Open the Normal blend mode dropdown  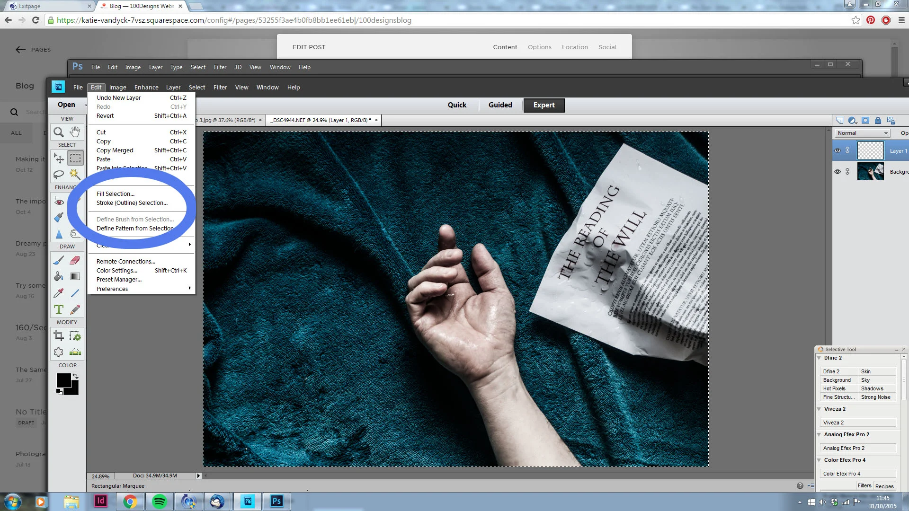pyautogui.click(x=862, y=133)
